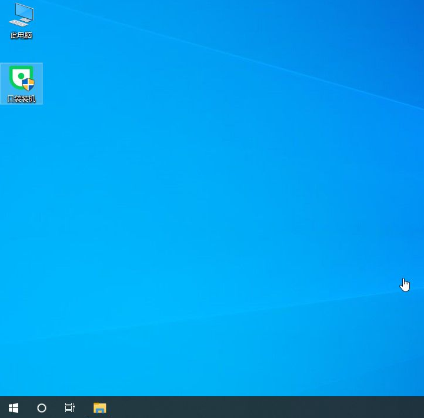The width and height of the screenshot is (424, 418).
Task: Open Task View from the taskbar
Action: point(70,408)
